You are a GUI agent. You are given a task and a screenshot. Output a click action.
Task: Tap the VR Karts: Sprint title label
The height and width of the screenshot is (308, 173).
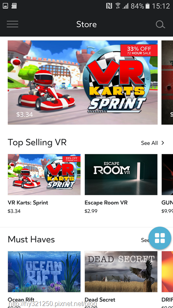point(28,203)
